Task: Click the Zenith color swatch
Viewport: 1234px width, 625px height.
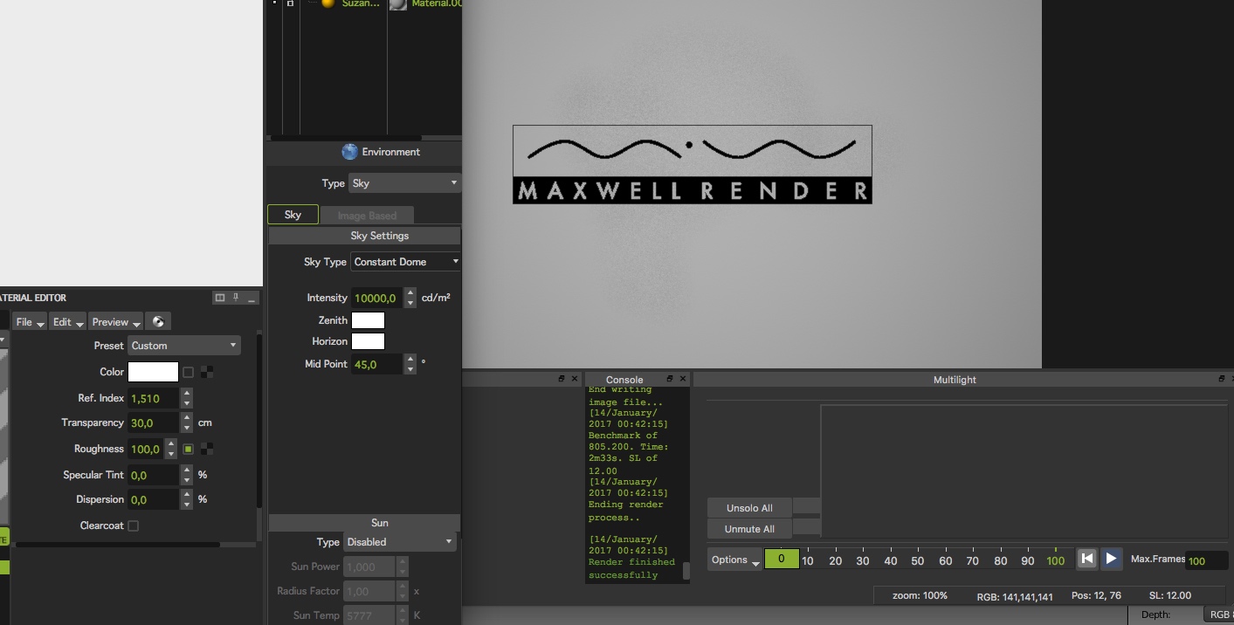Action: click(x=368, y=320)
